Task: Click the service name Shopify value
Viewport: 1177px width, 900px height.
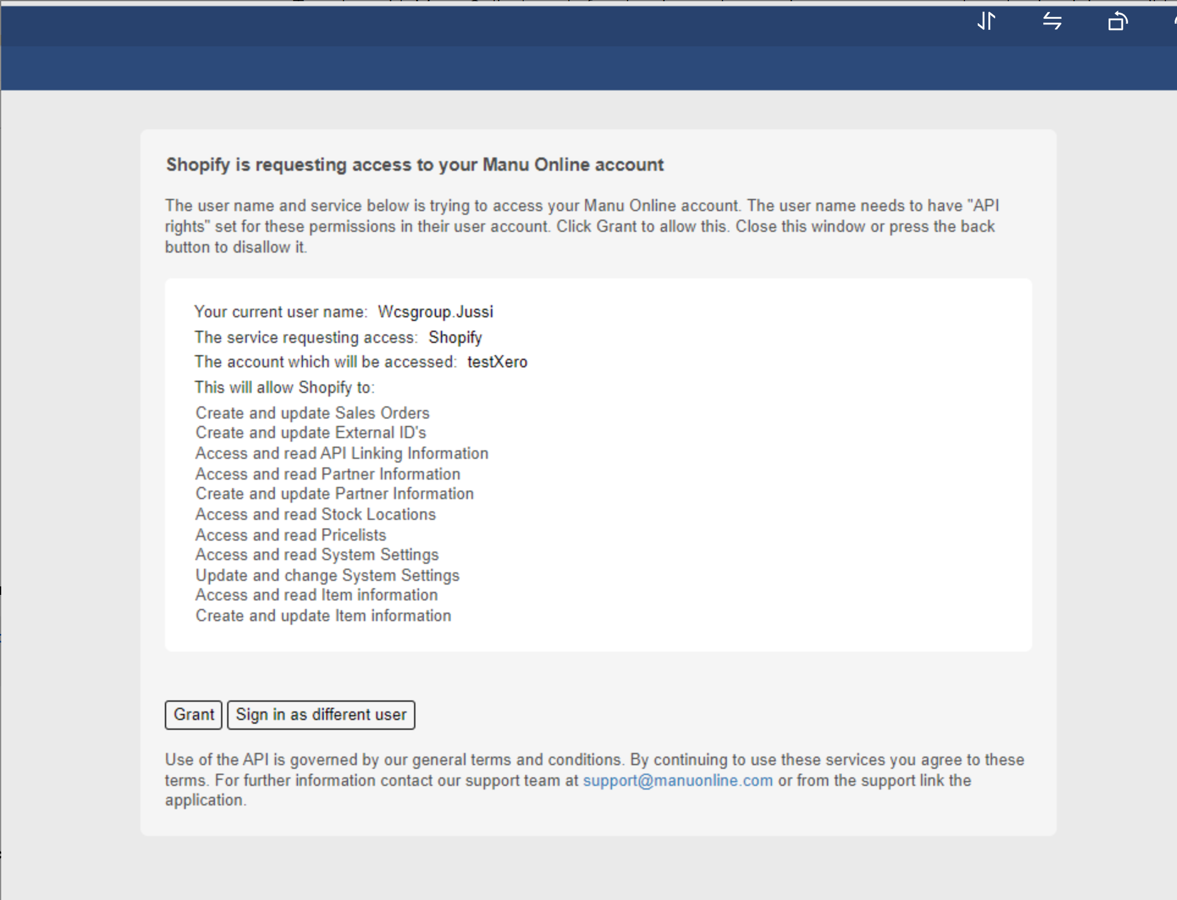Action: tap(455, 337)
